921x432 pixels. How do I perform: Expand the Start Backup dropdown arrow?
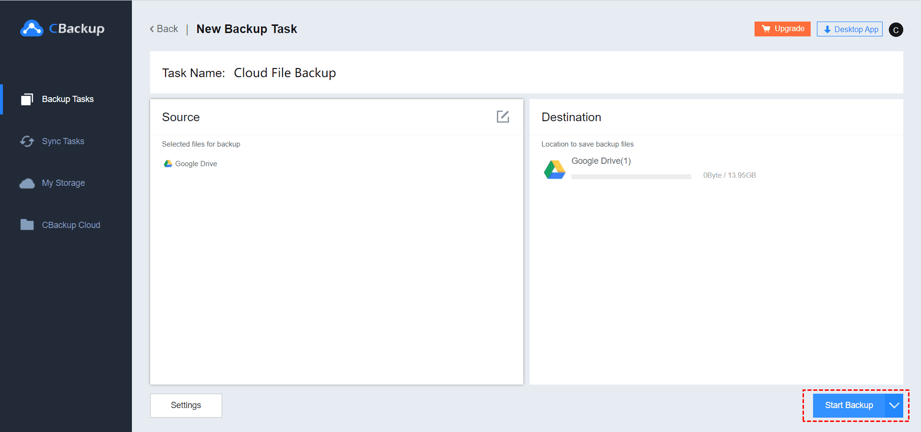pos(894,406)
